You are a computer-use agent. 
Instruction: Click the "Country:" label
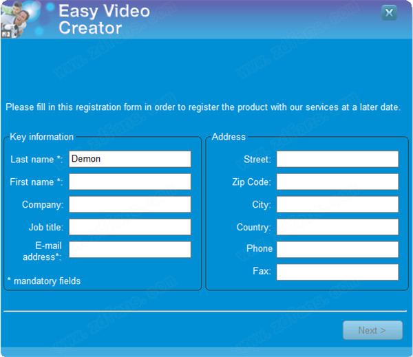[x=254, y=227]
